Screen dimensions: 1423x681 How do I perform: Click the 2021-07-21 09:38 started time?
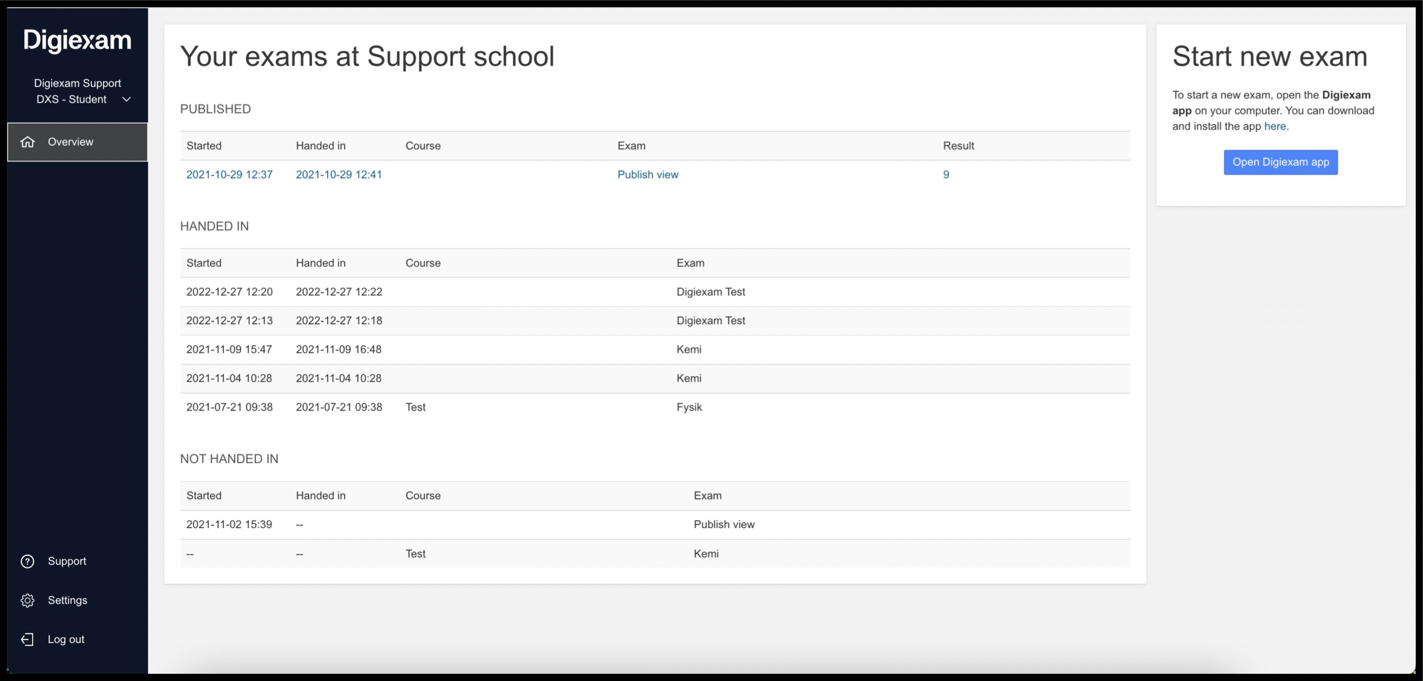[x=229, y=407]
